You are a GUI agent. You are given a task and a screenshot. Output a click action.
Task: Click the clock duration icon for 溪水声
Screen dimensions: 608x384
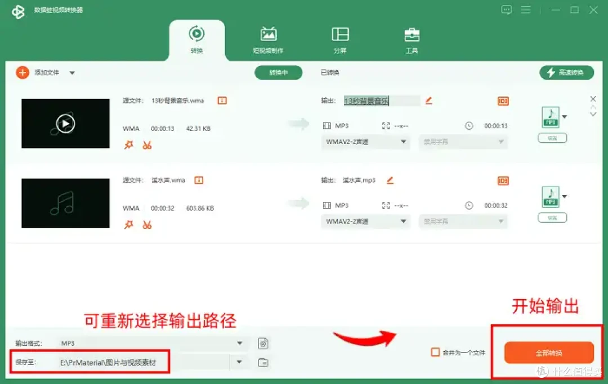tap(469, 206)
